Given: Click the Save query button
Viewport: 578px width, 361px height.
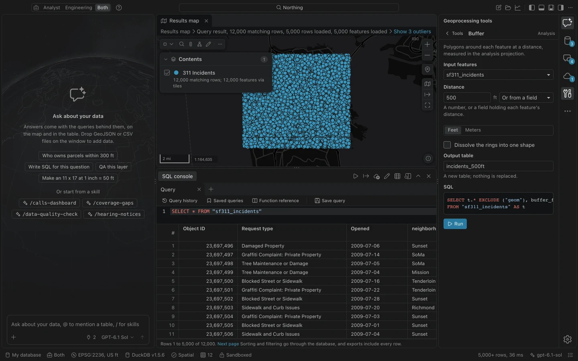Looking at the screenshot, I should (x=330, y=201).
